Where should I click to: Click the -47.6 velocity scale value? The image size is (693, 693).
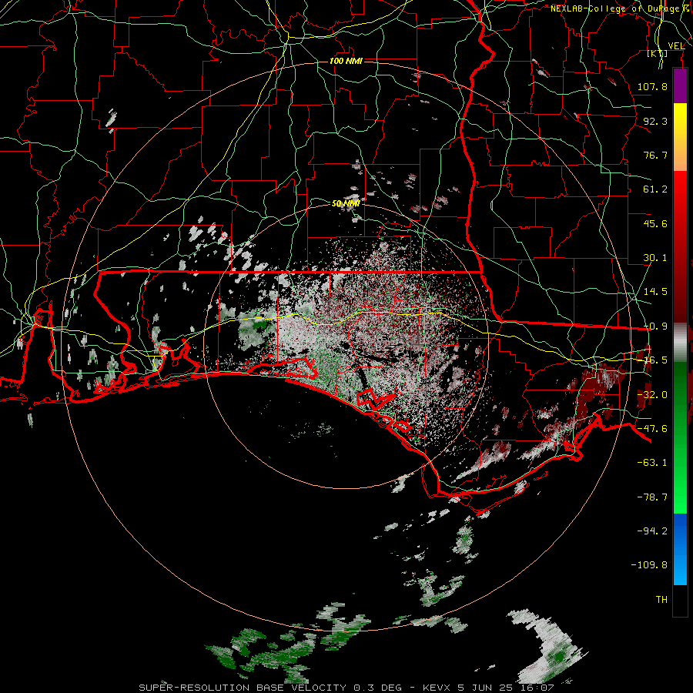(652, 429)
